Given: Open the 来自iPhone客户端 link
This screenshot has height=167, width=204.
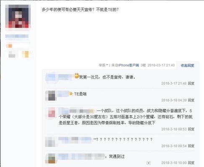Looking at the screenshot, I should (125, 65).
